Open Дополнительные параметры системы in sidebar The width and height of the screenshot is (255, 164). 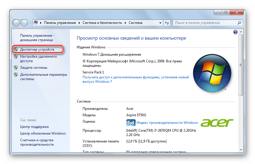tap(43, 77)
